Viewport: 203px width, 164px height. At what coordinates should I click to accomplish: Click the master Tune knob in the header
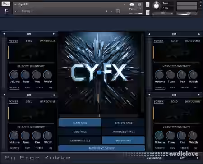click(157, 5)
